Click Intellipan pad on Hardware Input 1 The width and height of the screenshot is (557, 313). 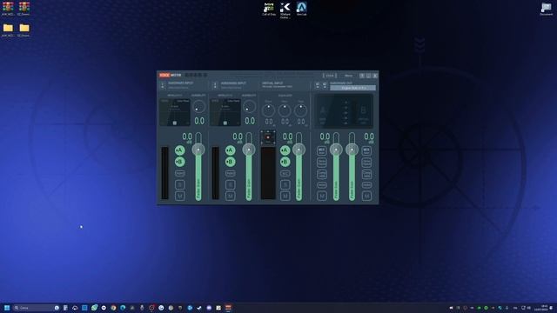pos(175,112)
